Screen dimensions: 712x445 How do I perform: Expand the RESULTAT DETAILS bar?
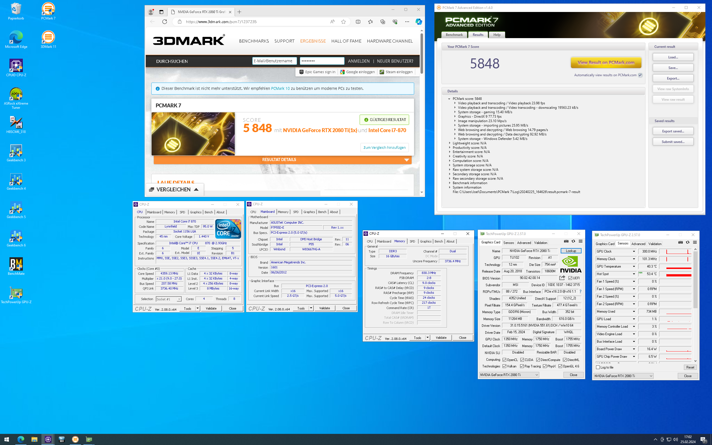coord(283,160)
